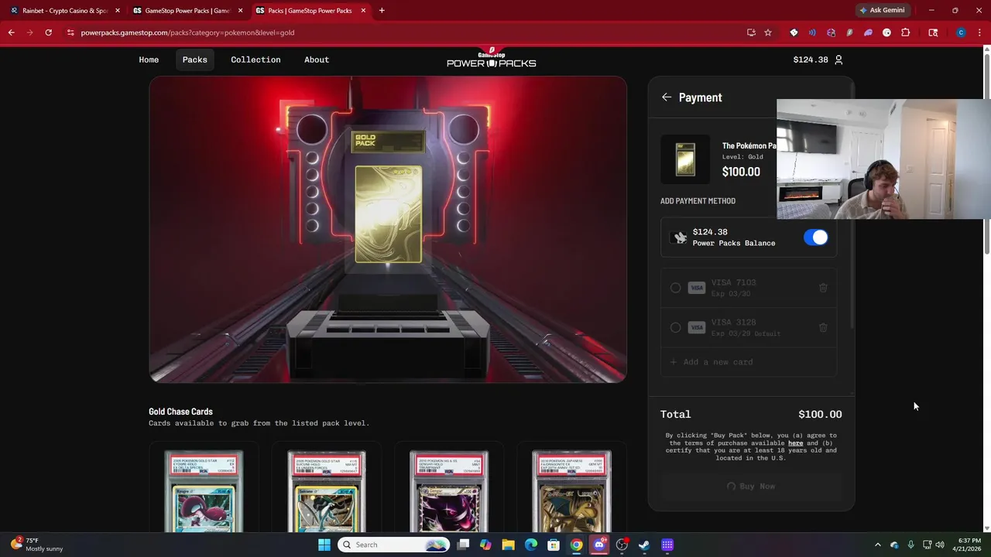Select the VISA 3128 radio button

tap(675, 327)
